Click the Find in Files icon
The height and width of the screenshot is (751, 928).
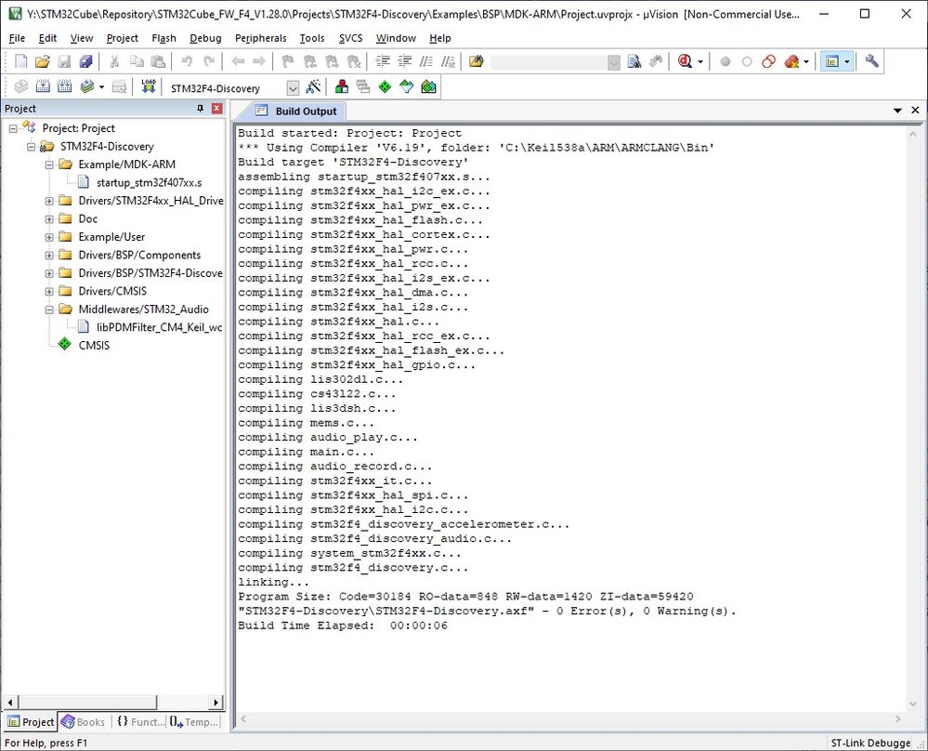[x=476, y=61]
